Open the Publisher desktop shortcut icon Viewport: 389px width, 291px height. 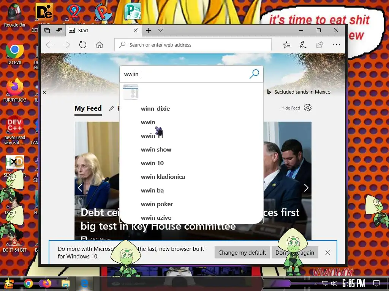(133, 11)
